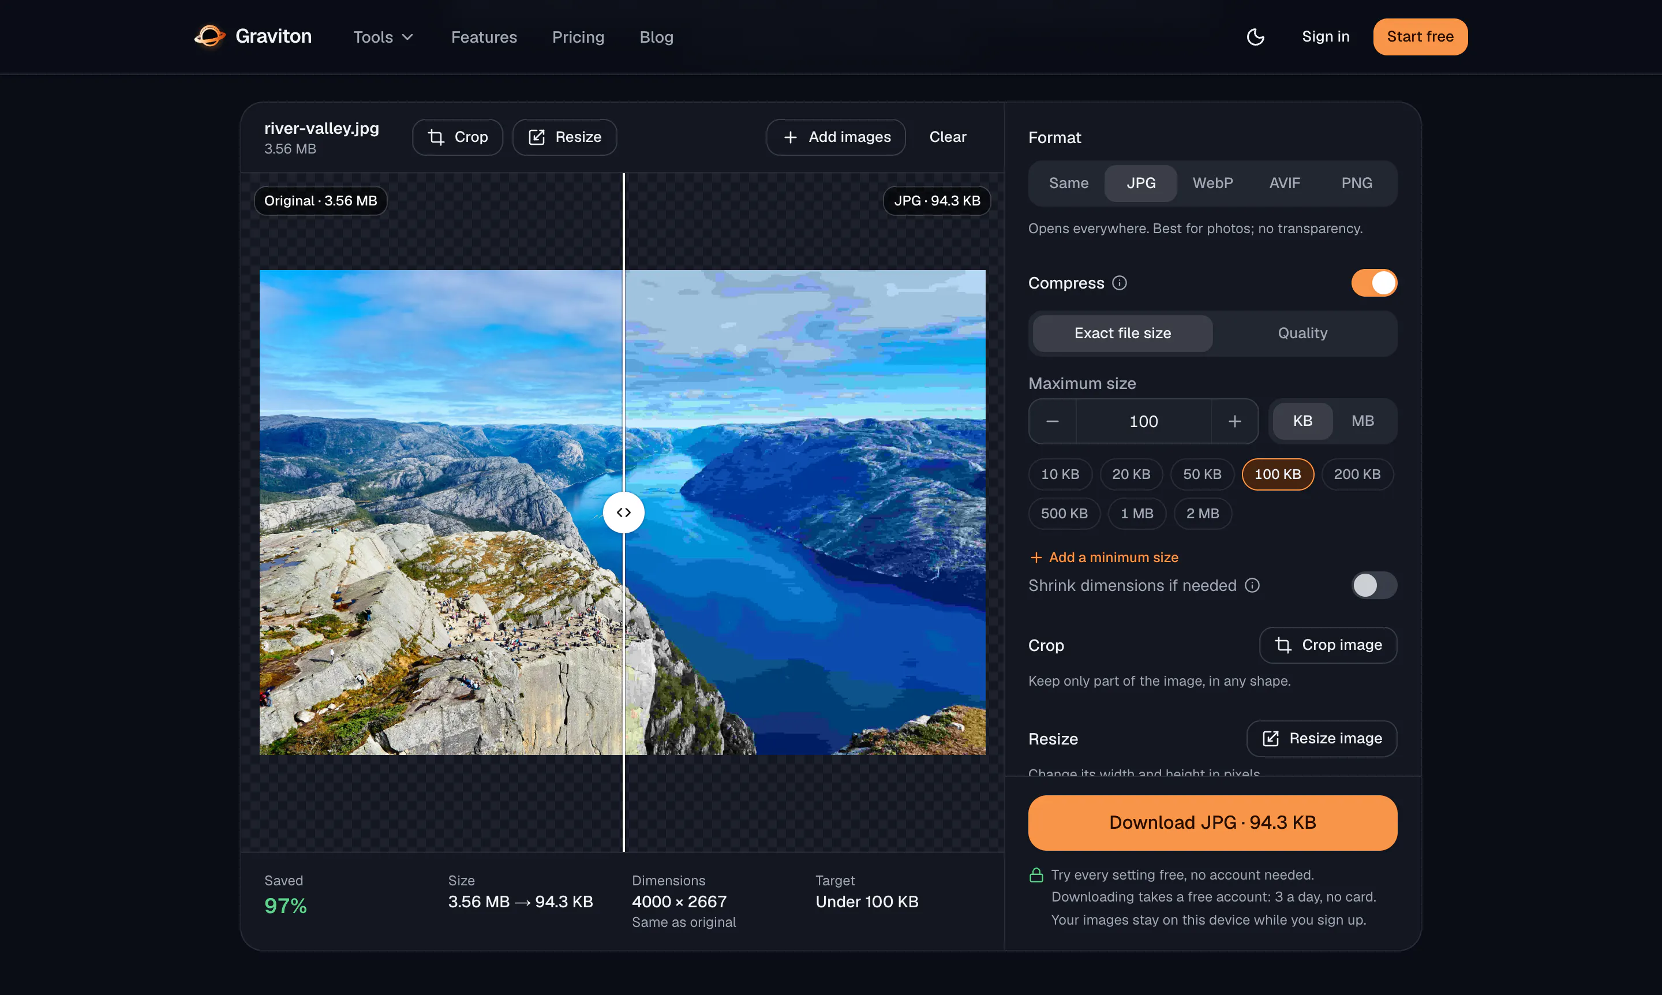The width and height of the screenshot is (1662, 995).
Task: Increase maximum size with plus button
Action: [x=1234, y=421]
